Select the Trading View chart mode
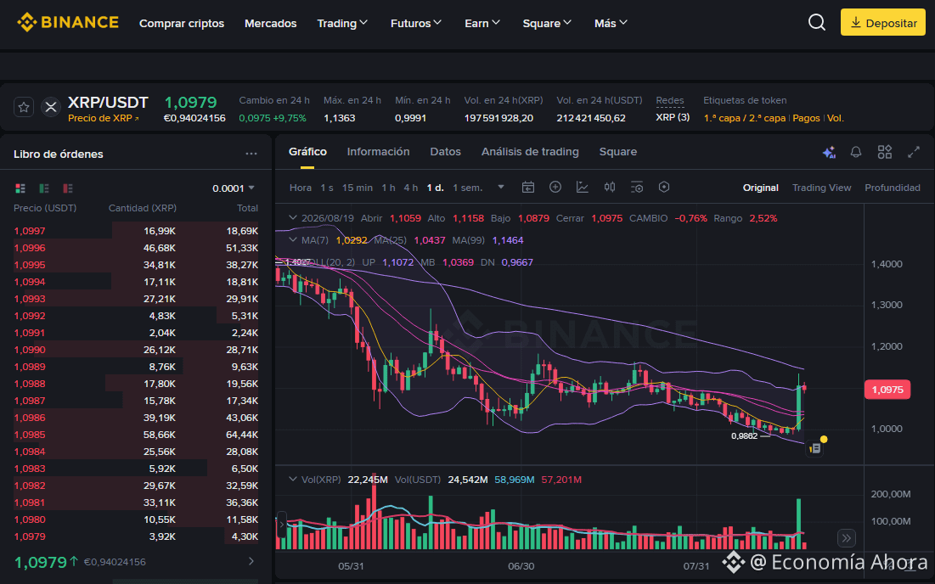The height and width of the screenshot is (584, 935). 822,188
